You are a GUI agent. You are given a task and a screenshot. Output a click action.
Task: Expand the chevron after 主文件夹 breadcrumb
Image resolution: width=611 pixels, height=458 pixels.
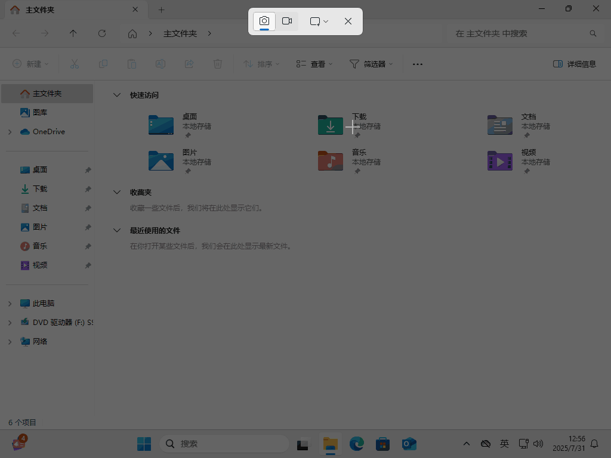click(209, 33)
